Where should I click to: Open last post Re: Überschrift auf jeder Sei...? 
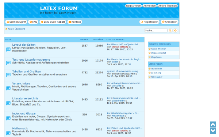click(x=123, y=45)
